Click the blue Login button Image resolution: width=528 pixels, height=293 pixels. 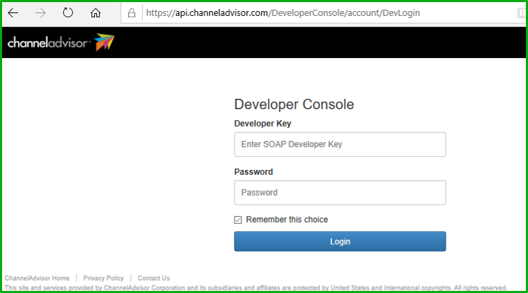click(x=340, y=242)
